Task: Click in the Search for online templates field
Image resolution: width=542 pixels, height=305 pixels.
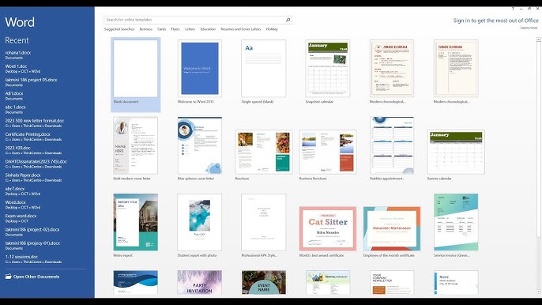Action: click(x=198, y=20)
